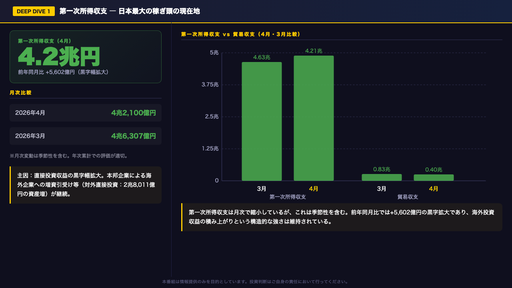
Task: Click the chart title 第一次所得収支 vs 貿易収支
Action: coord(240,34)
